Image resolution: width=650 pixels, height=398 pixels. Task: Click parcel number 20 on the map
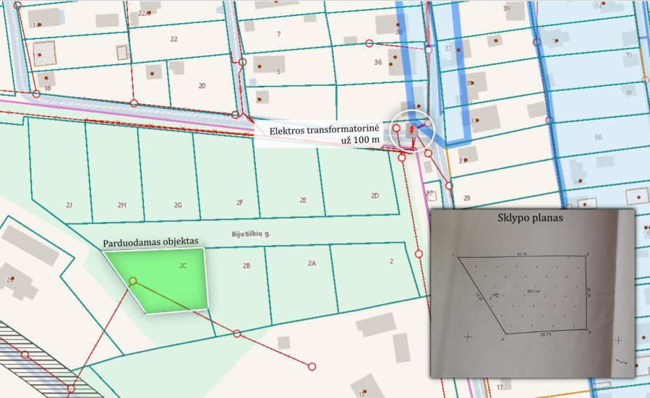point(202,86)
